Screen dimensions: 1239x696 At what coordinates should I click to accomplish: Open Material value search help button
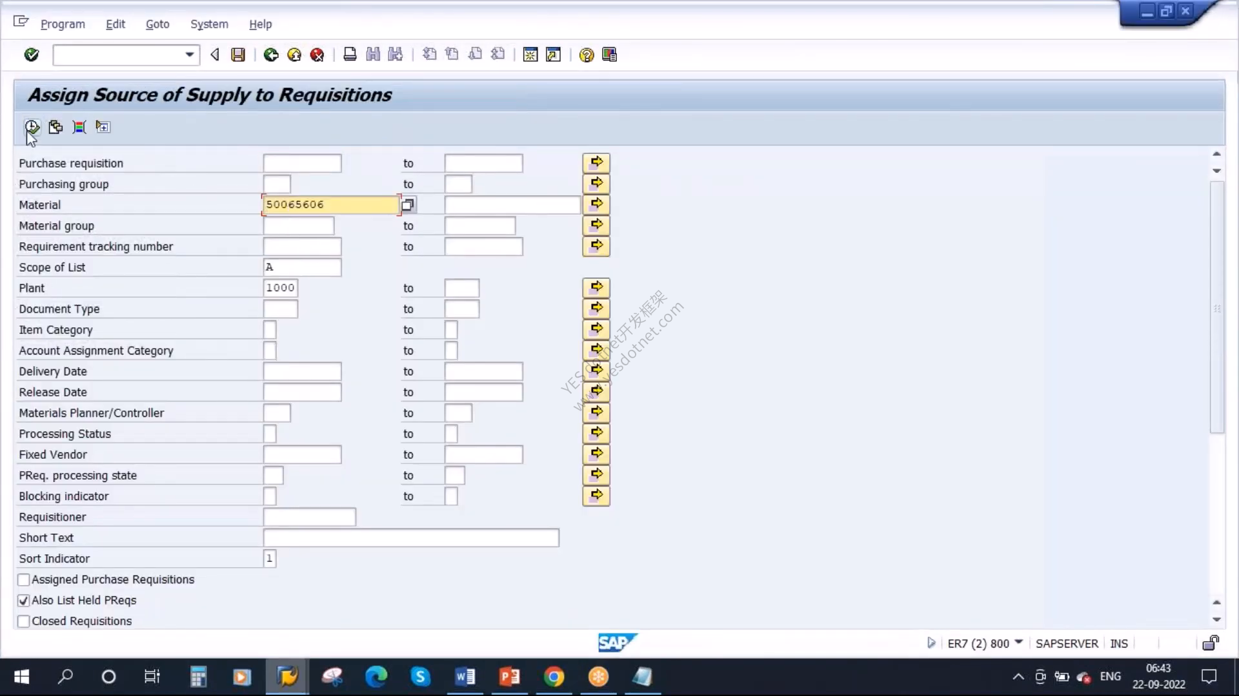click(408, 205)
